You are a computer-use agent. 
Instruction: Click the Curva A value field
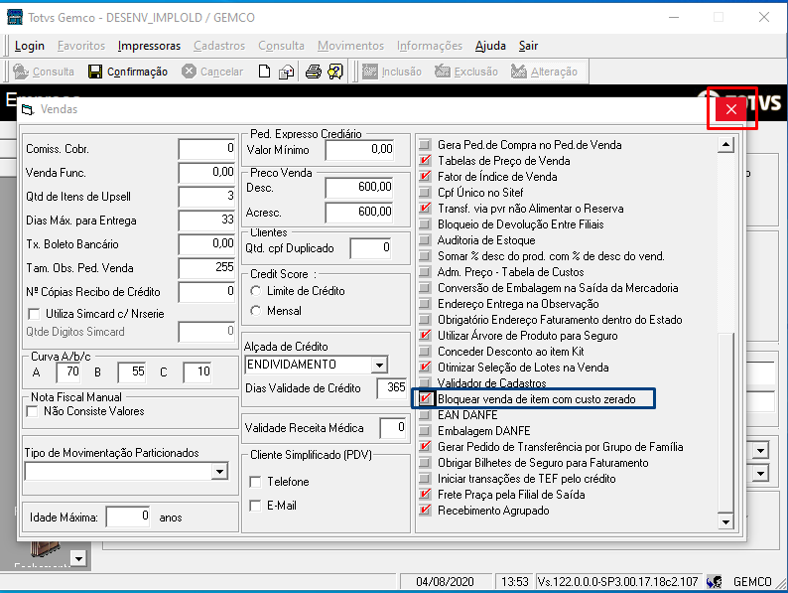pyautogui.click(x=68, y=372)
